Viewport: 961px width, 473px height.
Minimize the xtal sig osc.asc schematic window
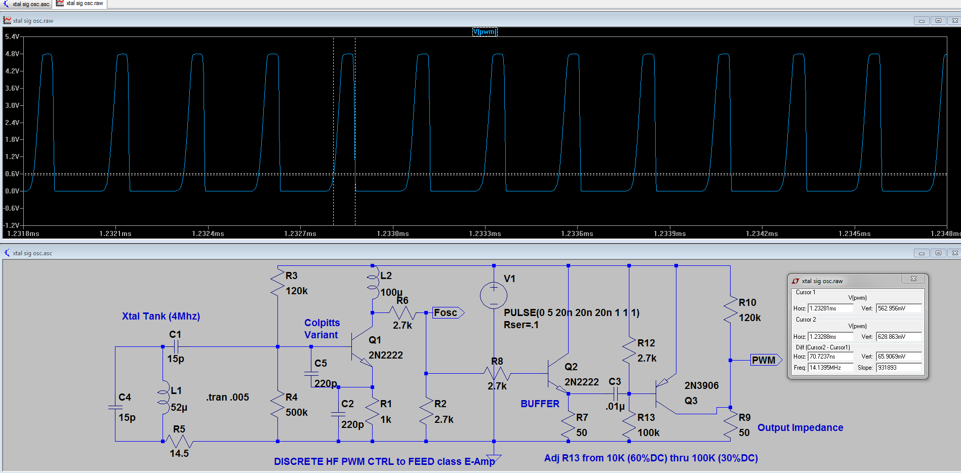click(x=922, y=253)
